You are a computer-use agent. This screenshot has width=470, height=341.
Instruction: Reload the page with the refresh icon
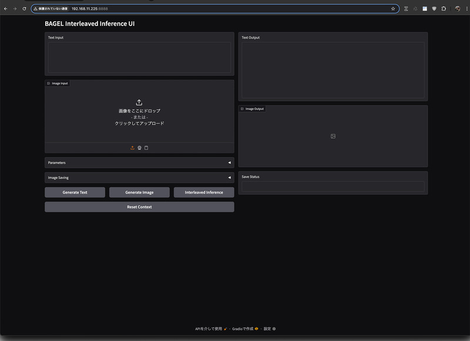pos(24,9)
